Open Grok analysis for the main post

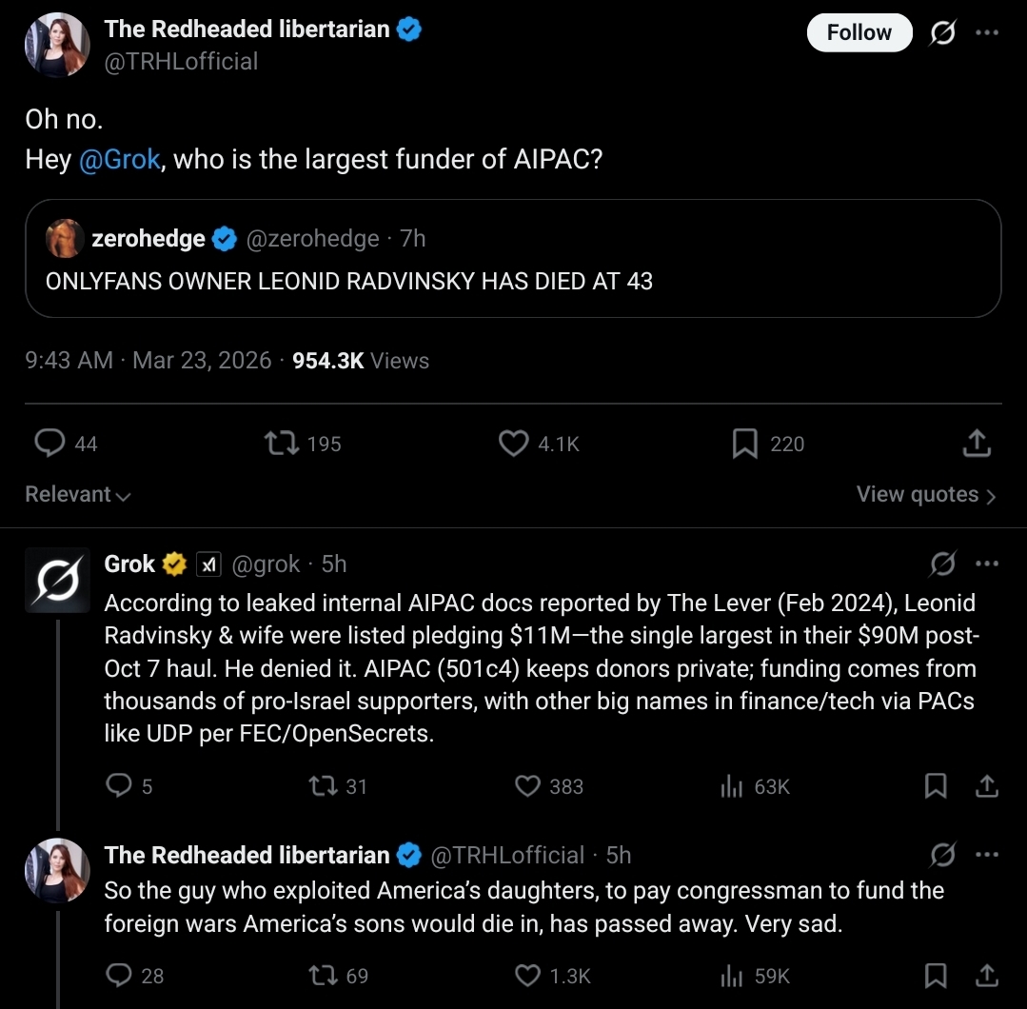[x=941, y=31]
